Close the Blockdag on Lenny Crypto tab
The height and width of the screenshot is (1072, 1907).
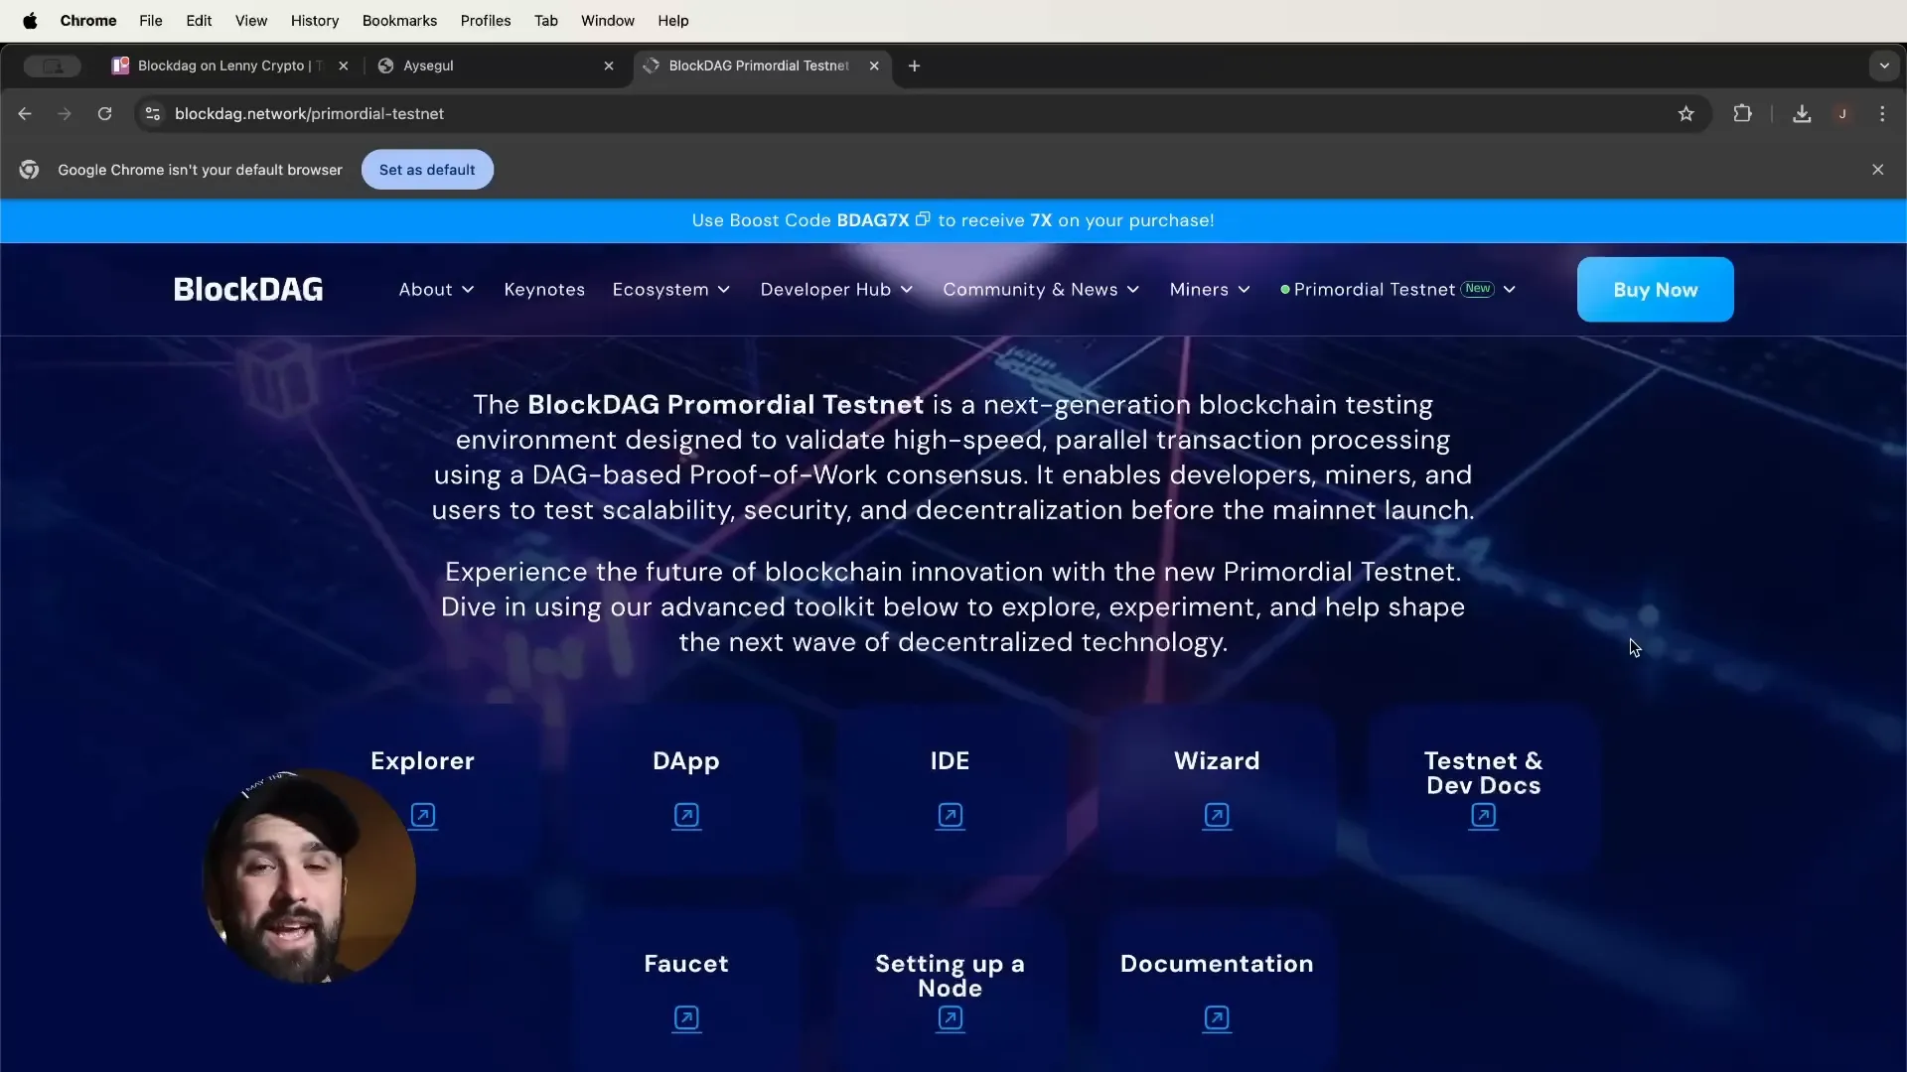point(343,66)
